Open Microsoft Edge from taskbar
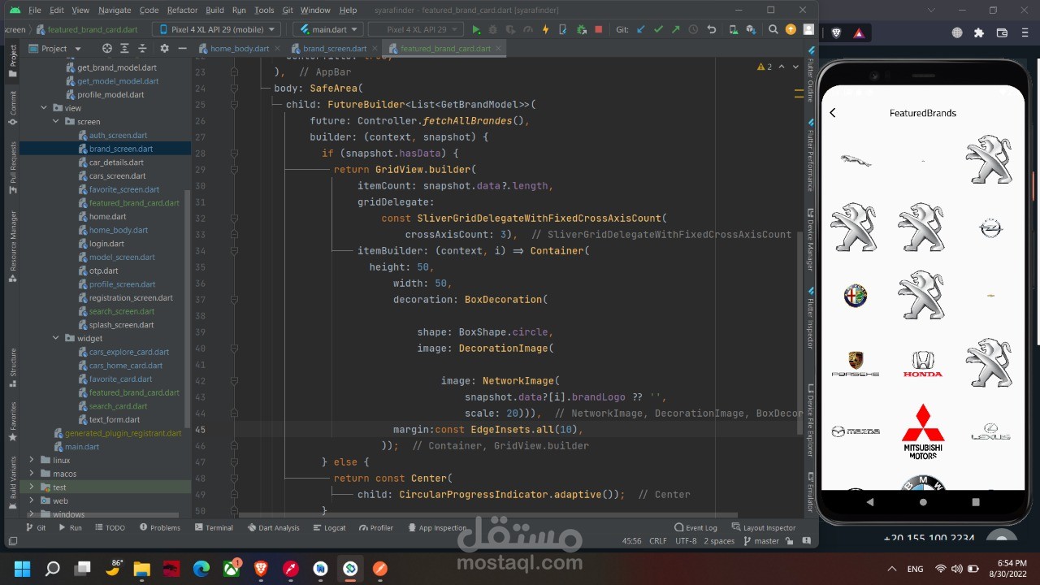This screenshot has height=585, width=1040. [201, 569]
